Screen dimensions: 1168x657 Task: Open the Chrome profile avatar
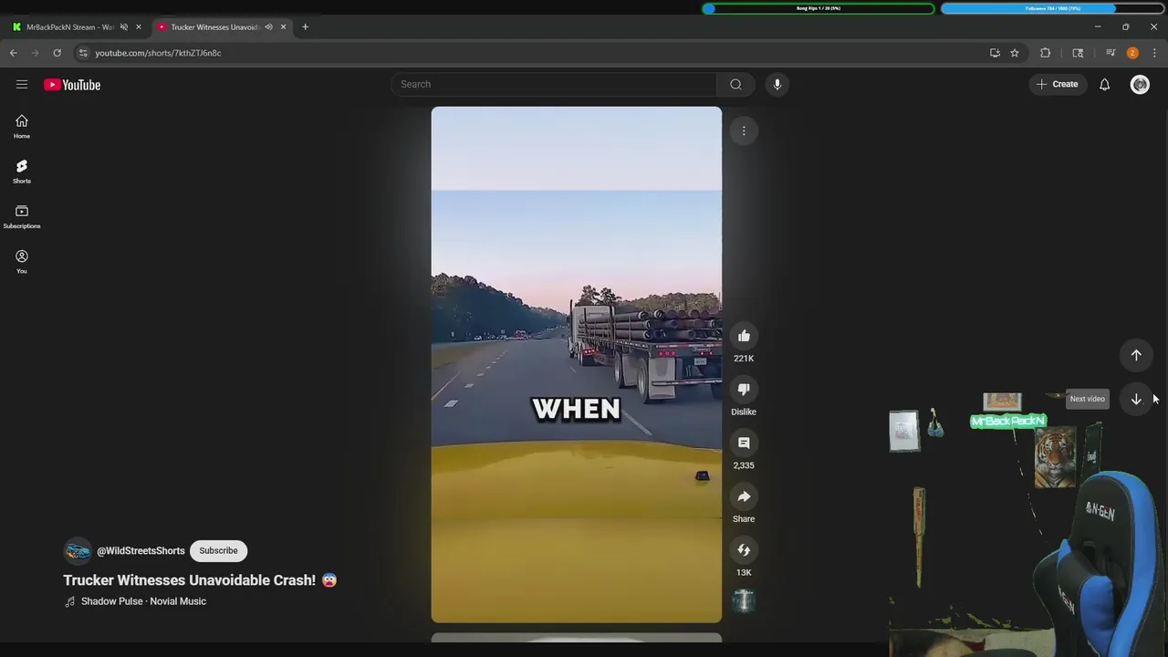click(1132, 53)
